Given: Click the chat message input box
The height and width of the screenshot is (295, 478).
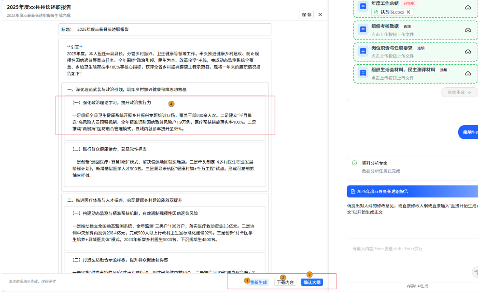Looking at the screenshot, I should [410, 256].
